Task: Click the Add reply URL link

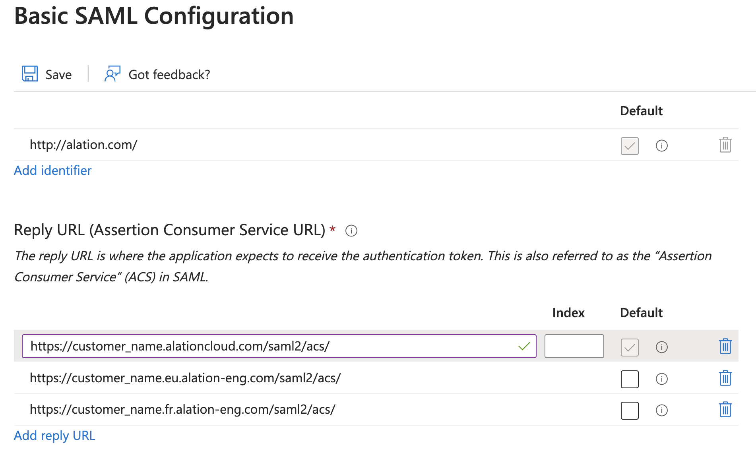Action: pyautogui.click(x=54, y=436)
